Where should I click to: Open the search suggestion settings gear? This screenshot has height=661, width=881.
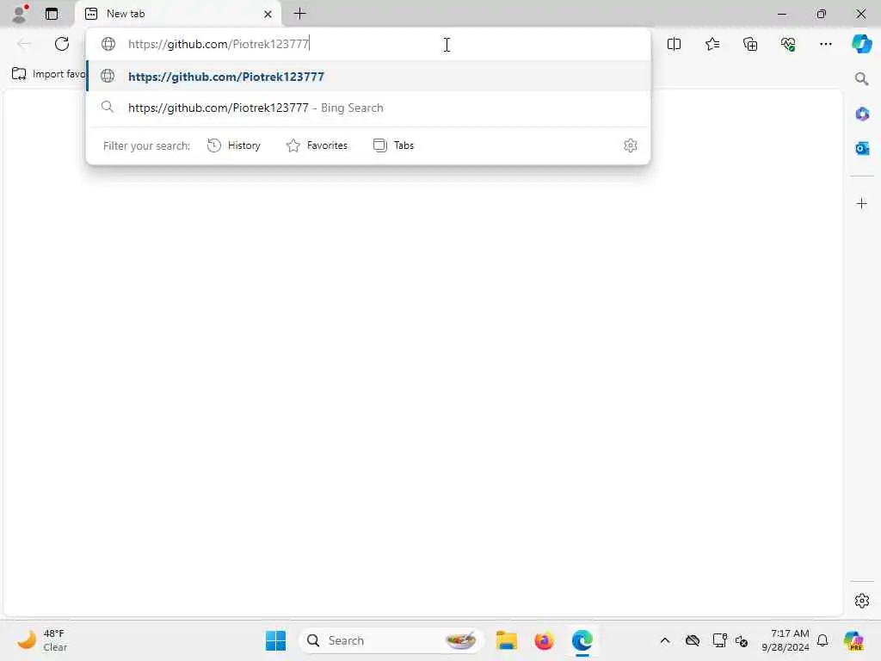click(x=631, y=145)
